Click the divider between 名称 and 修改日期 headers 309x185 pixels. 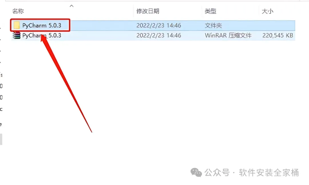133,11
